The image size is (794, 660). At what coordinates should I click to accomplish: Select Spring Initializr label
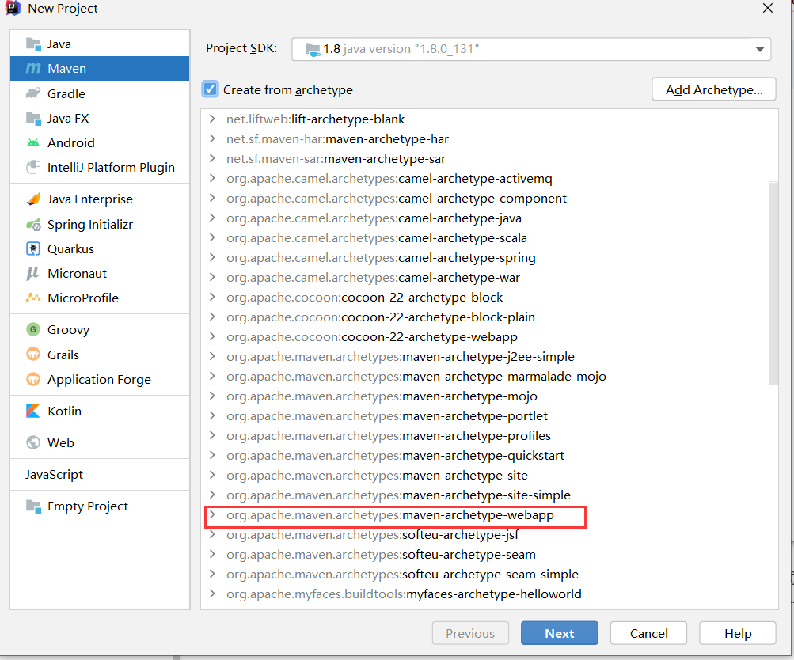point(90,225)
